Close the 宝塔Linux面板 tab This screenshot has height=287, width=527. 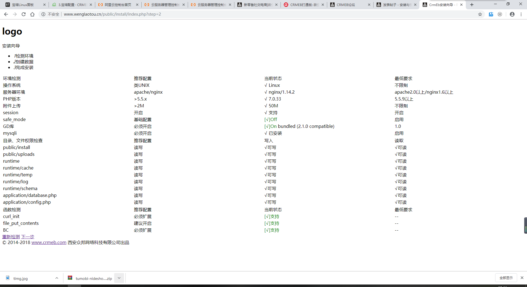44,5
